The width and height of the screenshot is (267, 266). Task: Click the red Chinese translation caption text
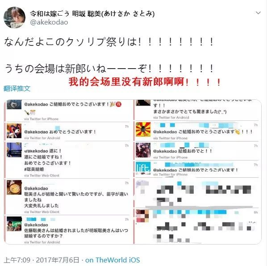[145, 82]
